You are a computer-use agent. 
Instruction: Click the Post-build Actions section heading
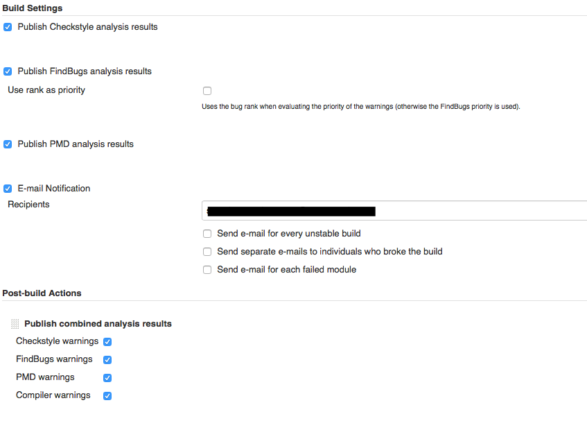(42, 293)
